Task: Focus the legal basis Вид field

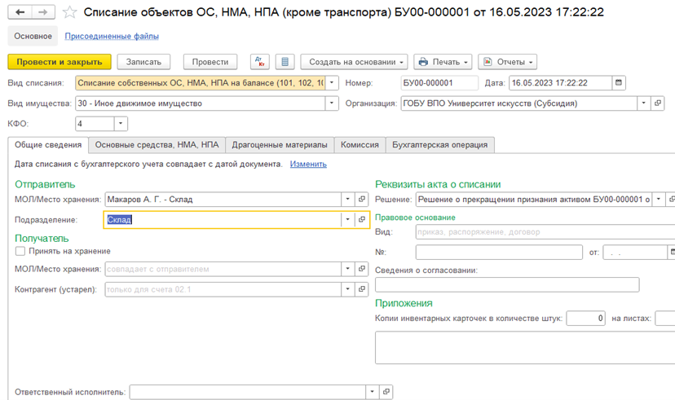Action: point(545,232)
